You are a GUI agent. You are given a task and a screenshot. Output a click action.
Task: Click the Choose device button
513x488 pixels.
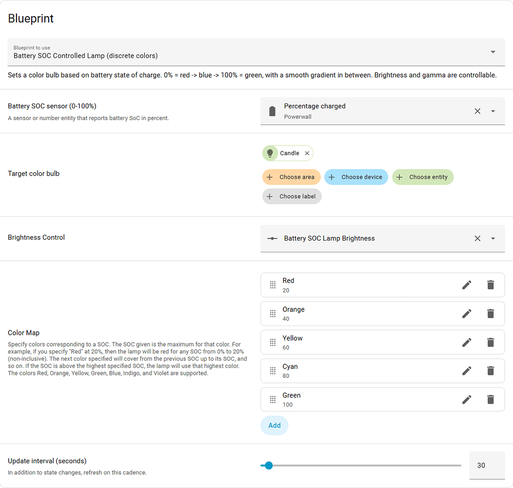tap(356, 177)
